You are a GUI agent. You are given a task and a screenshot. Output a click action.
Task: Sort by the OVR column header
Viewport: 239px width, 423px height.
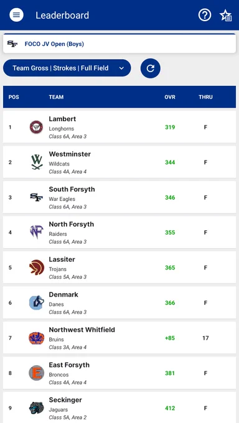[170, 97]
